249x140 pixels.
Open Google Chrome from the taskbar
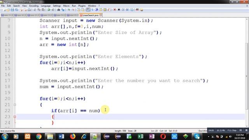[39, 136]
